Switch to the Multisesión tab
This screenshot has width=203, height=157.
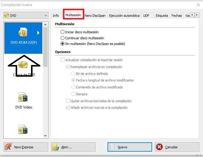pyautogui.click(x=73, y=15)
